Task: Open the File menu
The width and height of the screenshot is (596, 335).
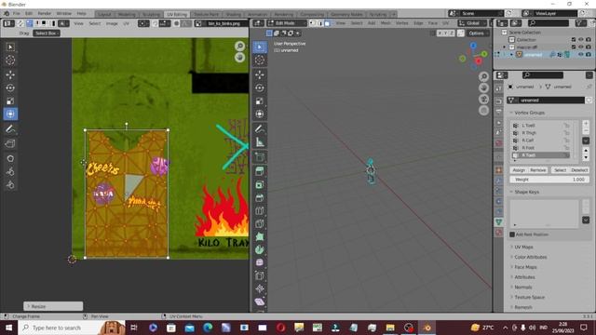Action: click(x=17, y=13)
